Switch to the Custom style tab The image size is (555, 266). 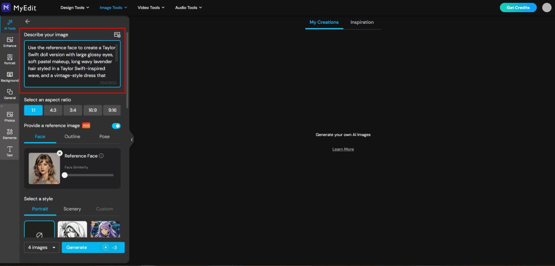click(x=104, y=209)
